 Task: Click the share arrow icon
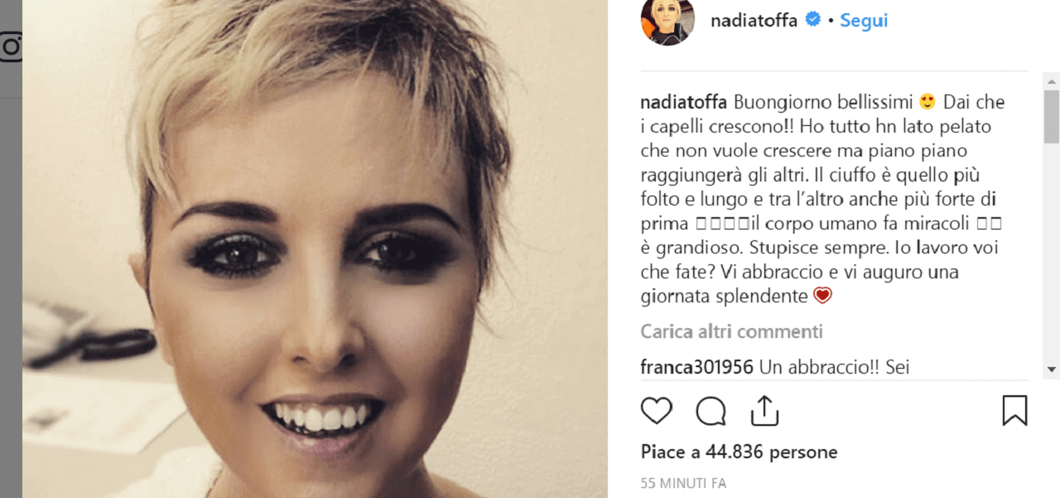point(764,410)
